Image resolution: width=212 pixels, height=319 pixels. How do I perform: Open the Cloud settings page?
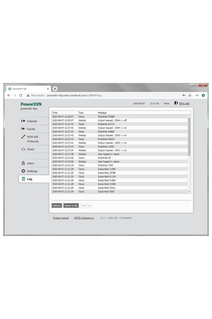[30, 149]
